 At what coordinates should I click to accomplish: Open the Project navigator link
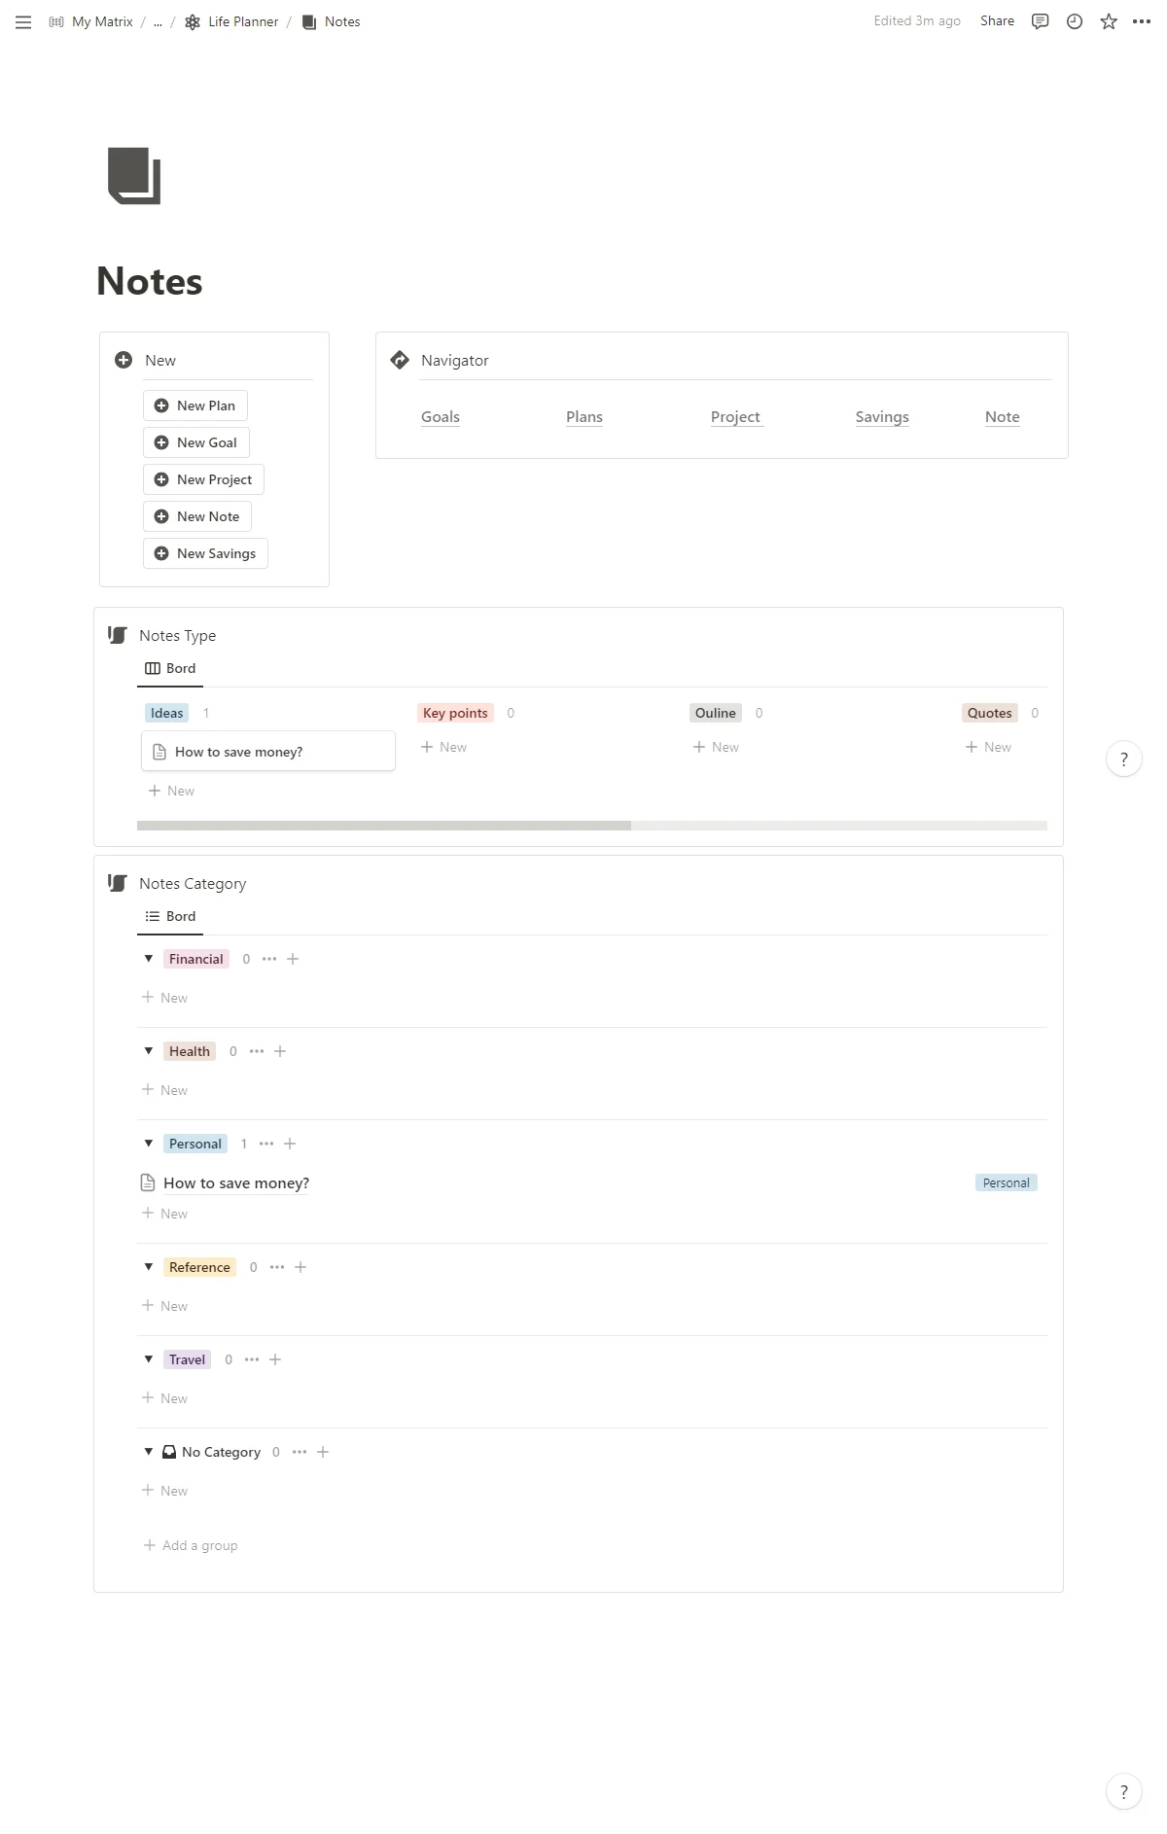[x=736, y=417]
